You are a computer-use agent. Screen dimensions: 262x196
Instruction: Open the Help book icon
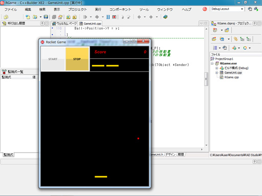tap(165, 17)
